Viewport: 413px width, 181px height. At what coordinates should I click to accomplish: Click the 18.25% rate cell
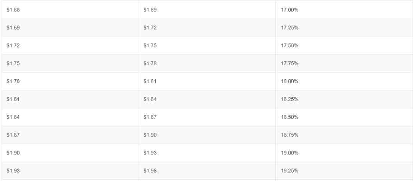(x=344, y=99)
